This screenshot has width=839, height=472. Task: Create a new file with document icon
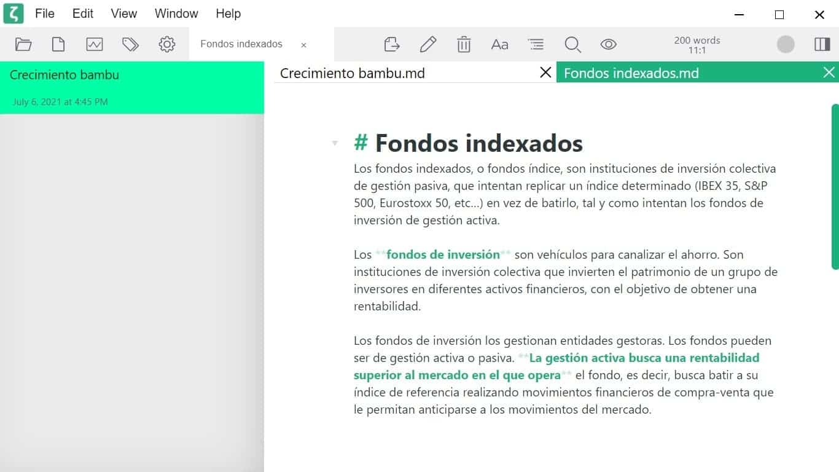point(58,44)
